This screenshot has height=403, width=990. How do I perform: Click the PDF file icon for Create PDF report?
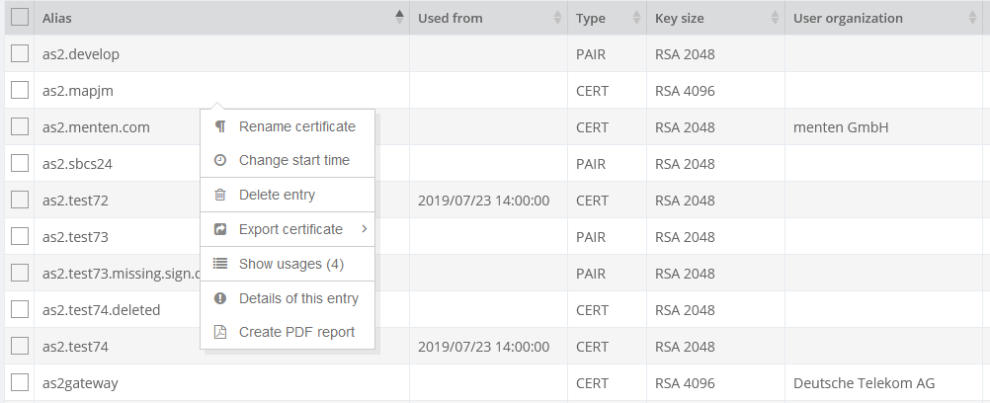tap(220, 332)
